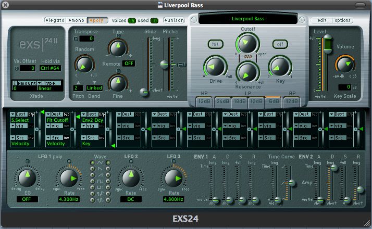Viewport: 372px width, 229px height.
Task: Toggle b/p bypass on the S.Select modulation slot
Action: (x=31, y=115)
